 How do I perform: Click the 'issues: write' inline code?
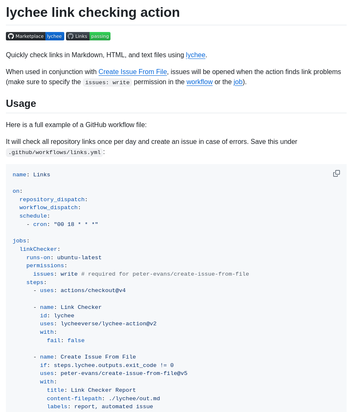click(x=107, y=82)
